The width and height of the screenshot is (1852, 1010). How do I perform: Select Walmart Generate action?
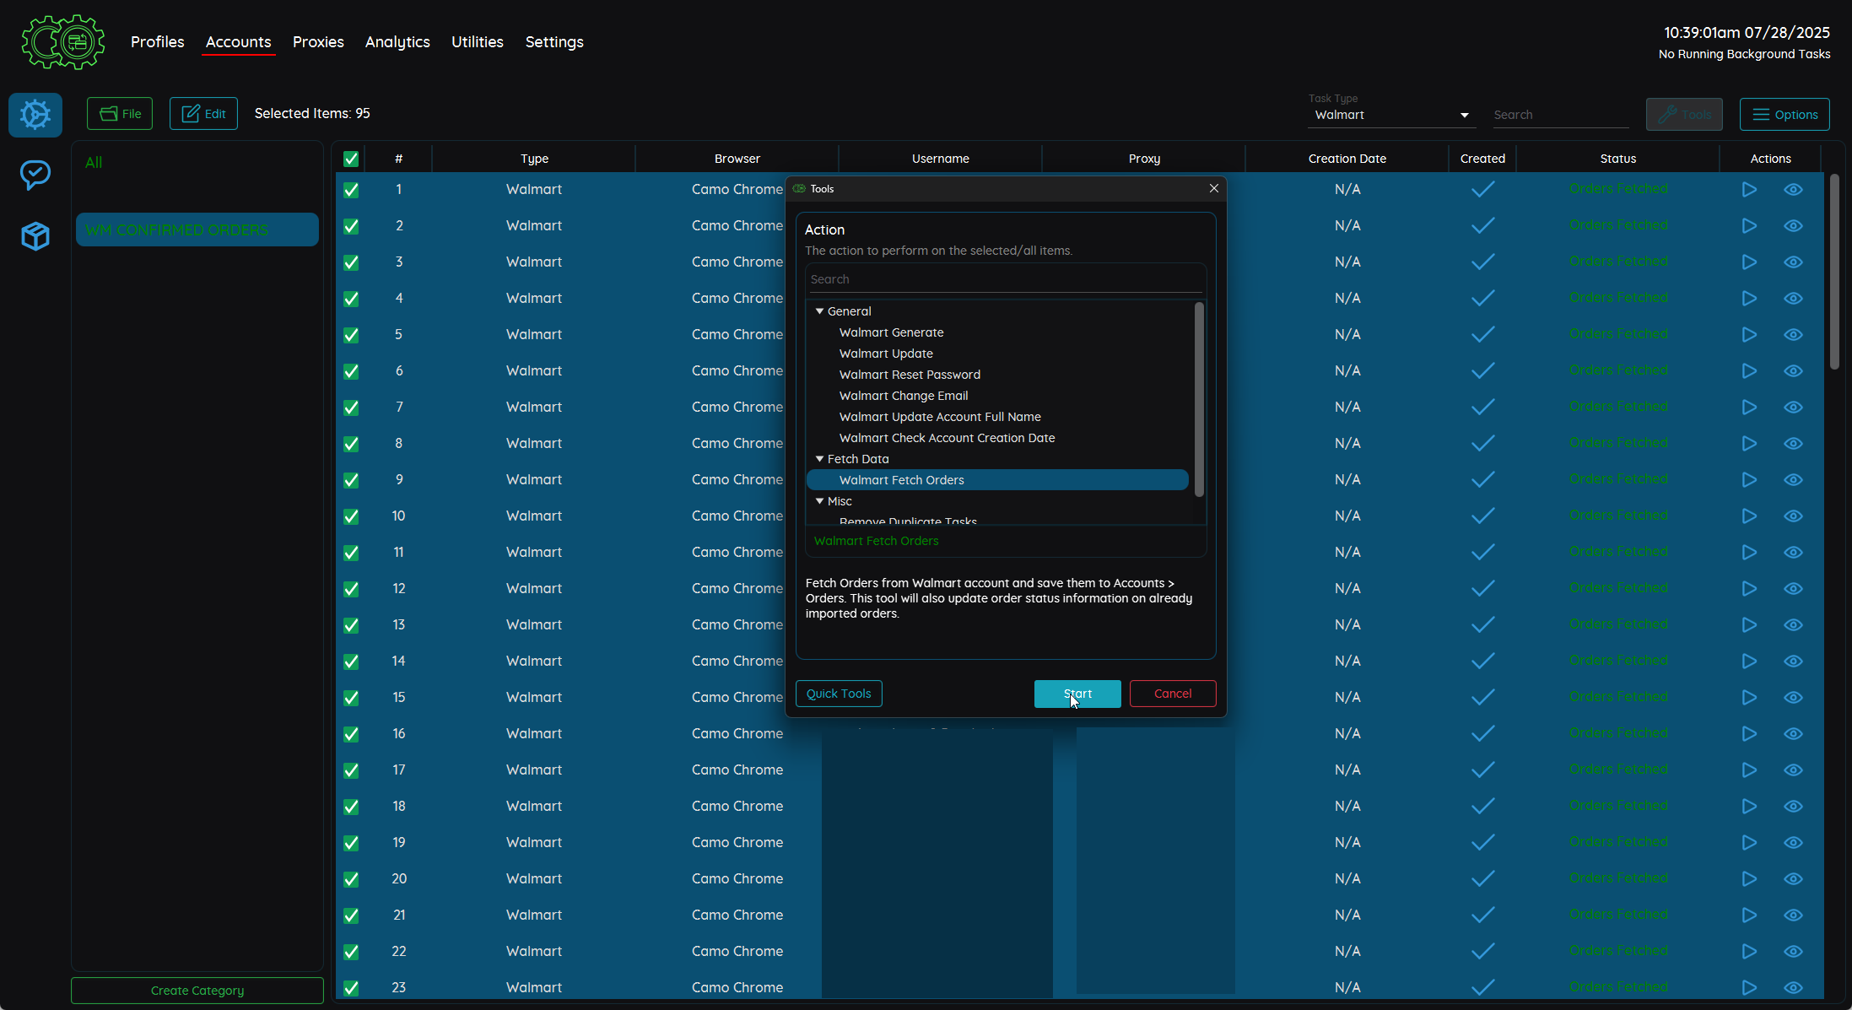point(891,332)
